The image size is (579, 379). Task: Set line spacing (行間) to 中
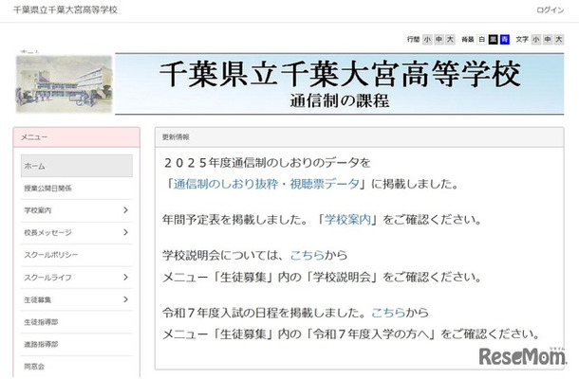click(439, 40)
